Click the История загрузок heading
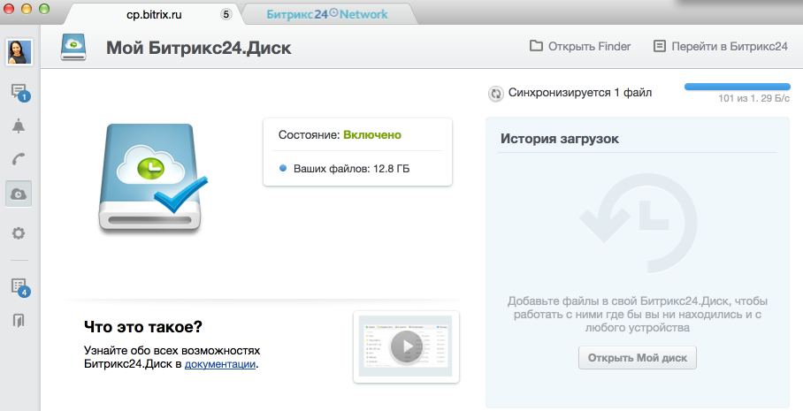Viewport: 803px width, 411px height. click(559, 139)
